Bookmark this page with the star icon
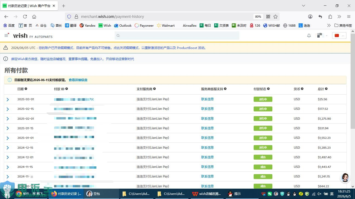 click(x=275, y=17)
